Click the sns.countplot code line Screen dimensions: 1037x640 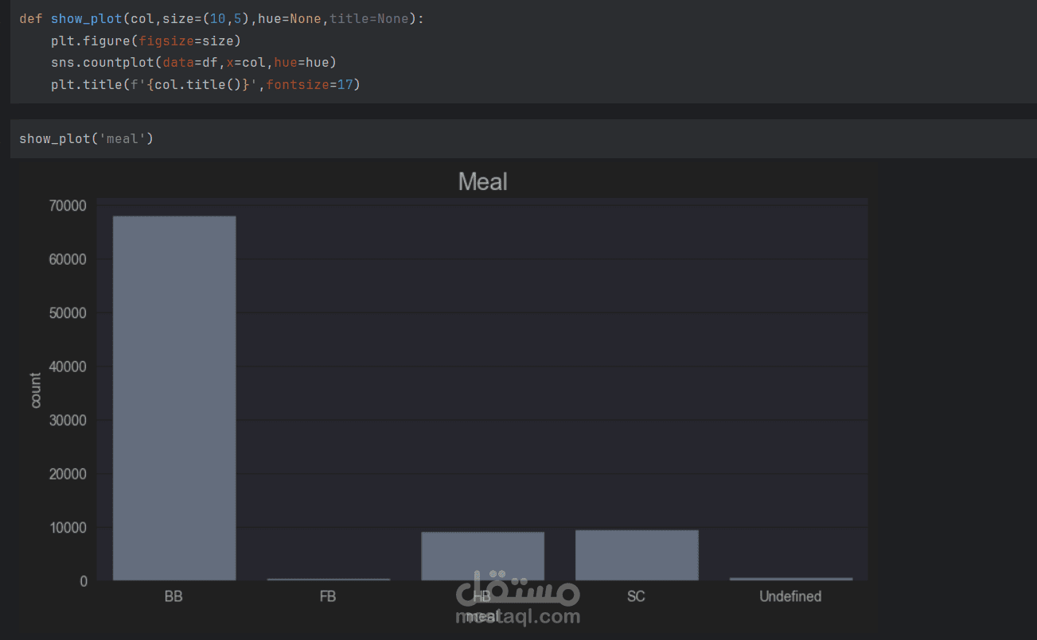(189, 62)
